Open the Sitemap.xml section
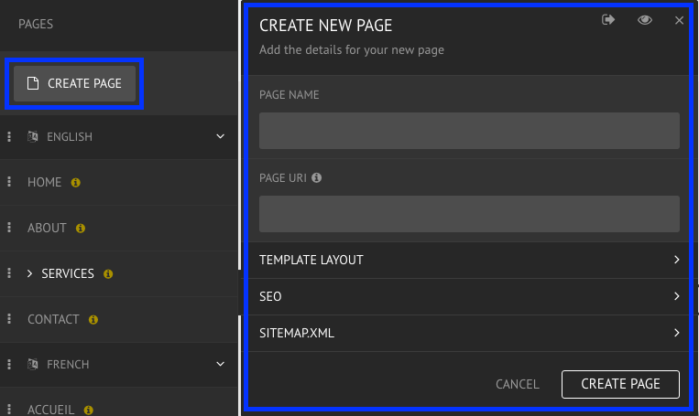This screenshot has width=699, height=416. point(469,333)
